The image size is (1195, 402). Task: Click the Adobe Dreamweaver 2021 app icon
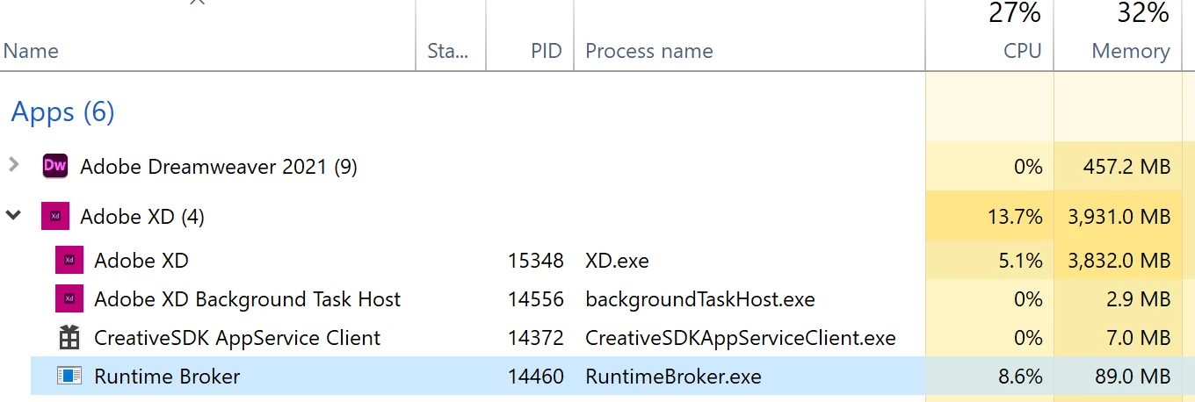pos(55,166)
